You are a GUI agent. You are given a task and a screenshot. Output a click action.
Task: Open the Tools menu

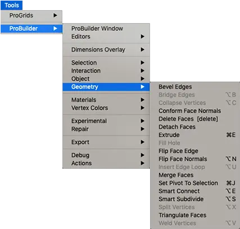12,5
